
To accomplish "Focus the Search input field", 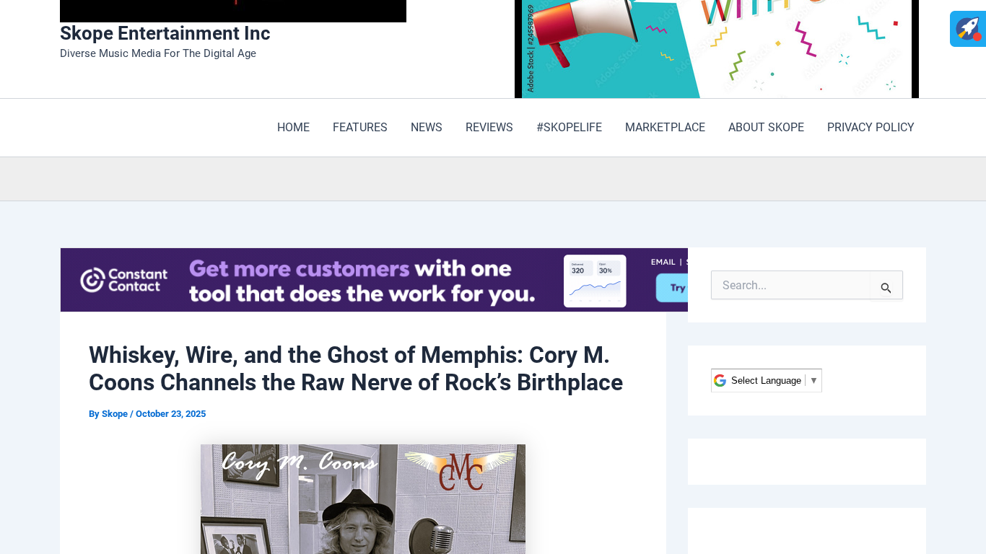I will (790, 286).
